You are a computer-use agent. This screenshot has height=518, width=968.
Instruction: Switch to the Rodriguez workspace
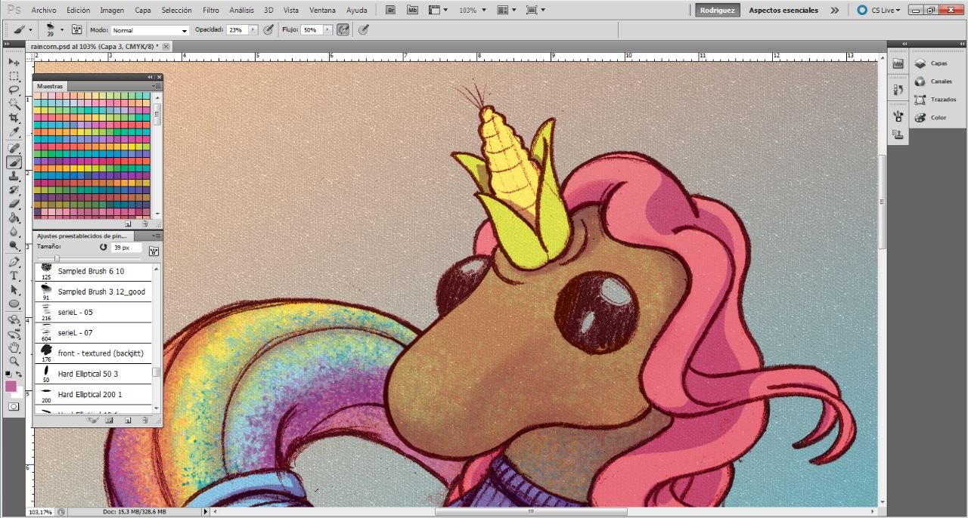coord(717,10)
